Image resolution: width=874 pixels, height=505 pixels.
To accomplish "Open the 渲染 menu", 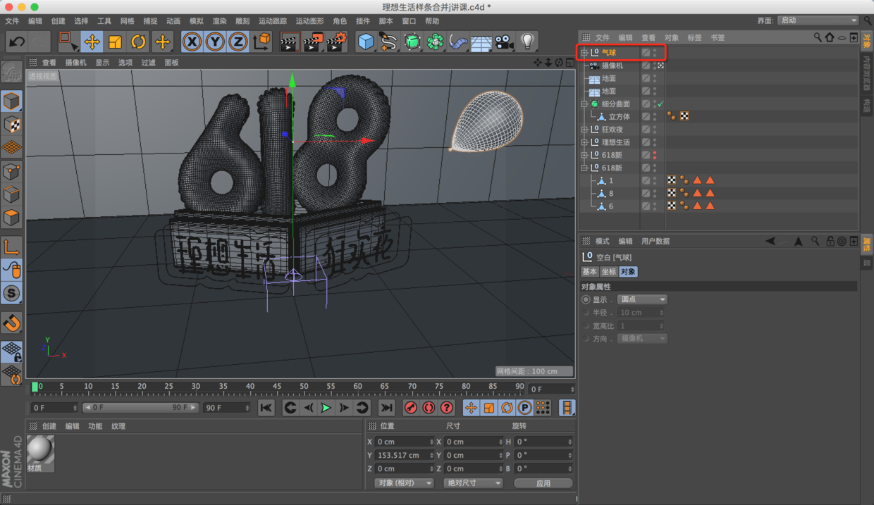I will coord(219,21).
